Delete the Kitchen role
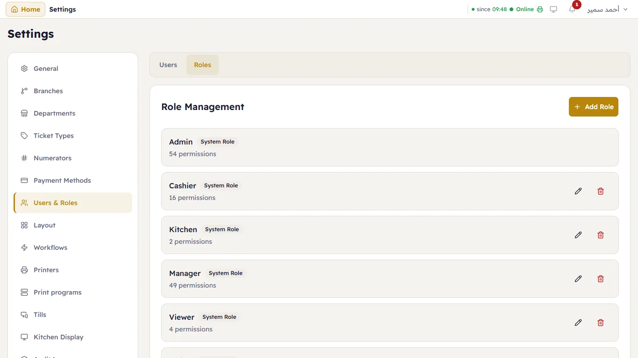The width and height of the screenshot is (638, 358). (601, 235)
